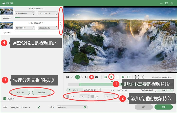Toggle the 合并所有 checkbox
Viewport: 177px width, 113px height.
point(5,99)
